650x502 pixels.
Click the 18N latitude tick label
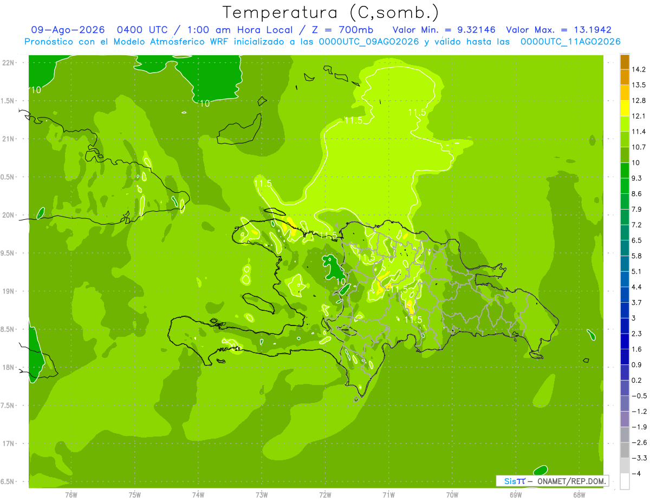point(8,367)
